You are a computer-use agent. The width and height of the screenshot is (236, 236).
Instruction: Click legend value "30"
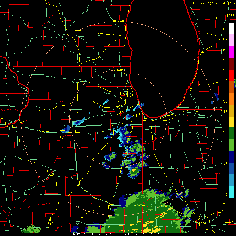(x=225, y=122)
